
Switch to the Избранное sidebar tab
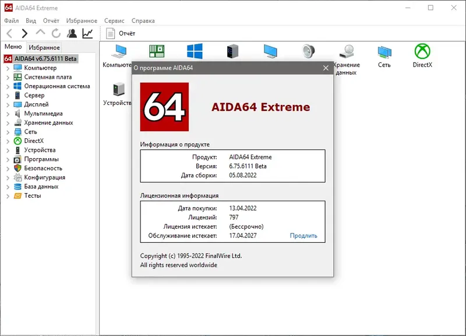(44, 47)
